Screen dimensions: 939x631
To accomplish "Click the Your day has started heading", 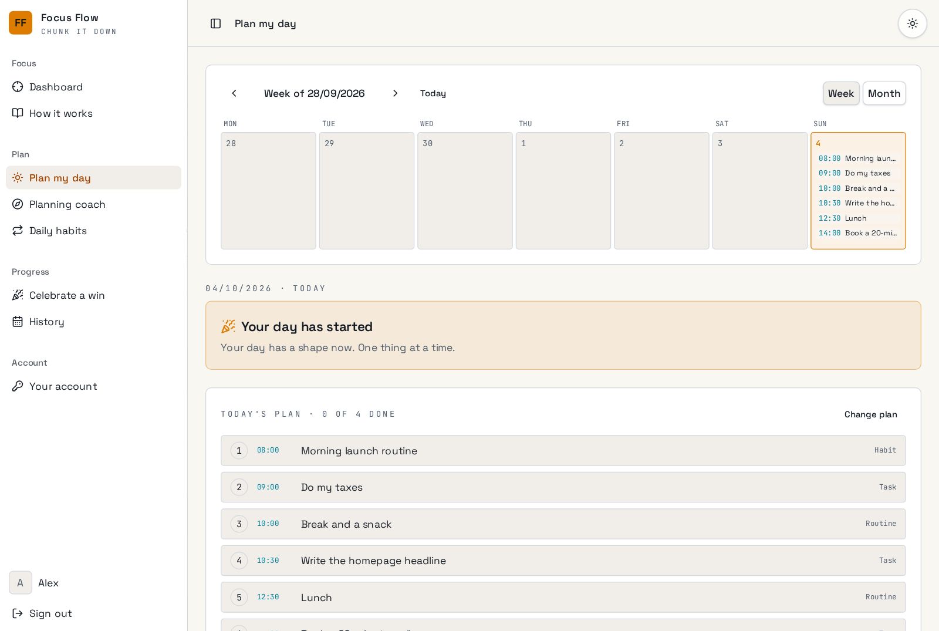I will coord(307,327).
